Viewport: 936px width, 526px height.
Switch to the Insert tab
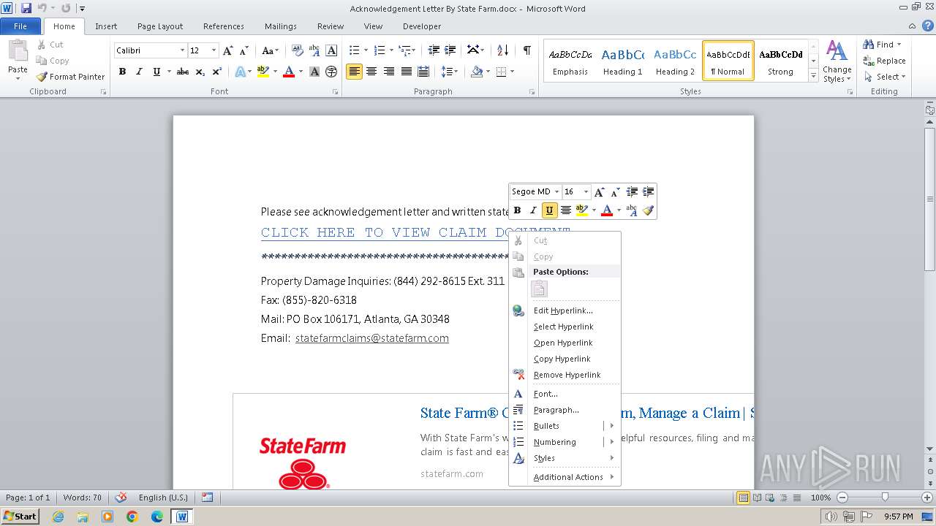[x=106, y=26]
